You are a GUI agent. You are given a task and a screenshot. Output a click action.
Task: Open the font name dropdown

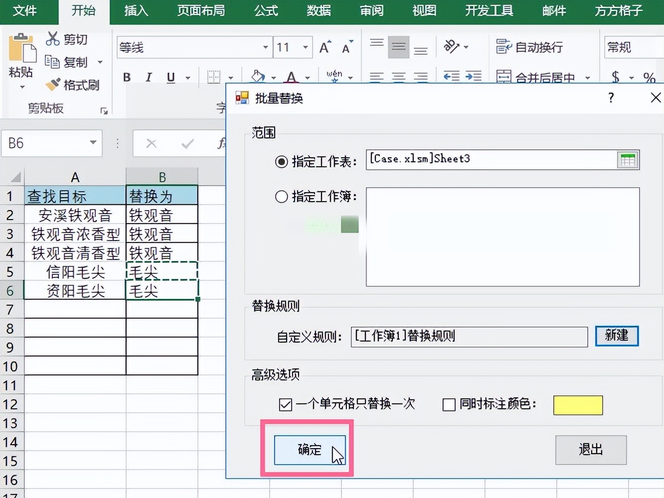pos(265,47)
